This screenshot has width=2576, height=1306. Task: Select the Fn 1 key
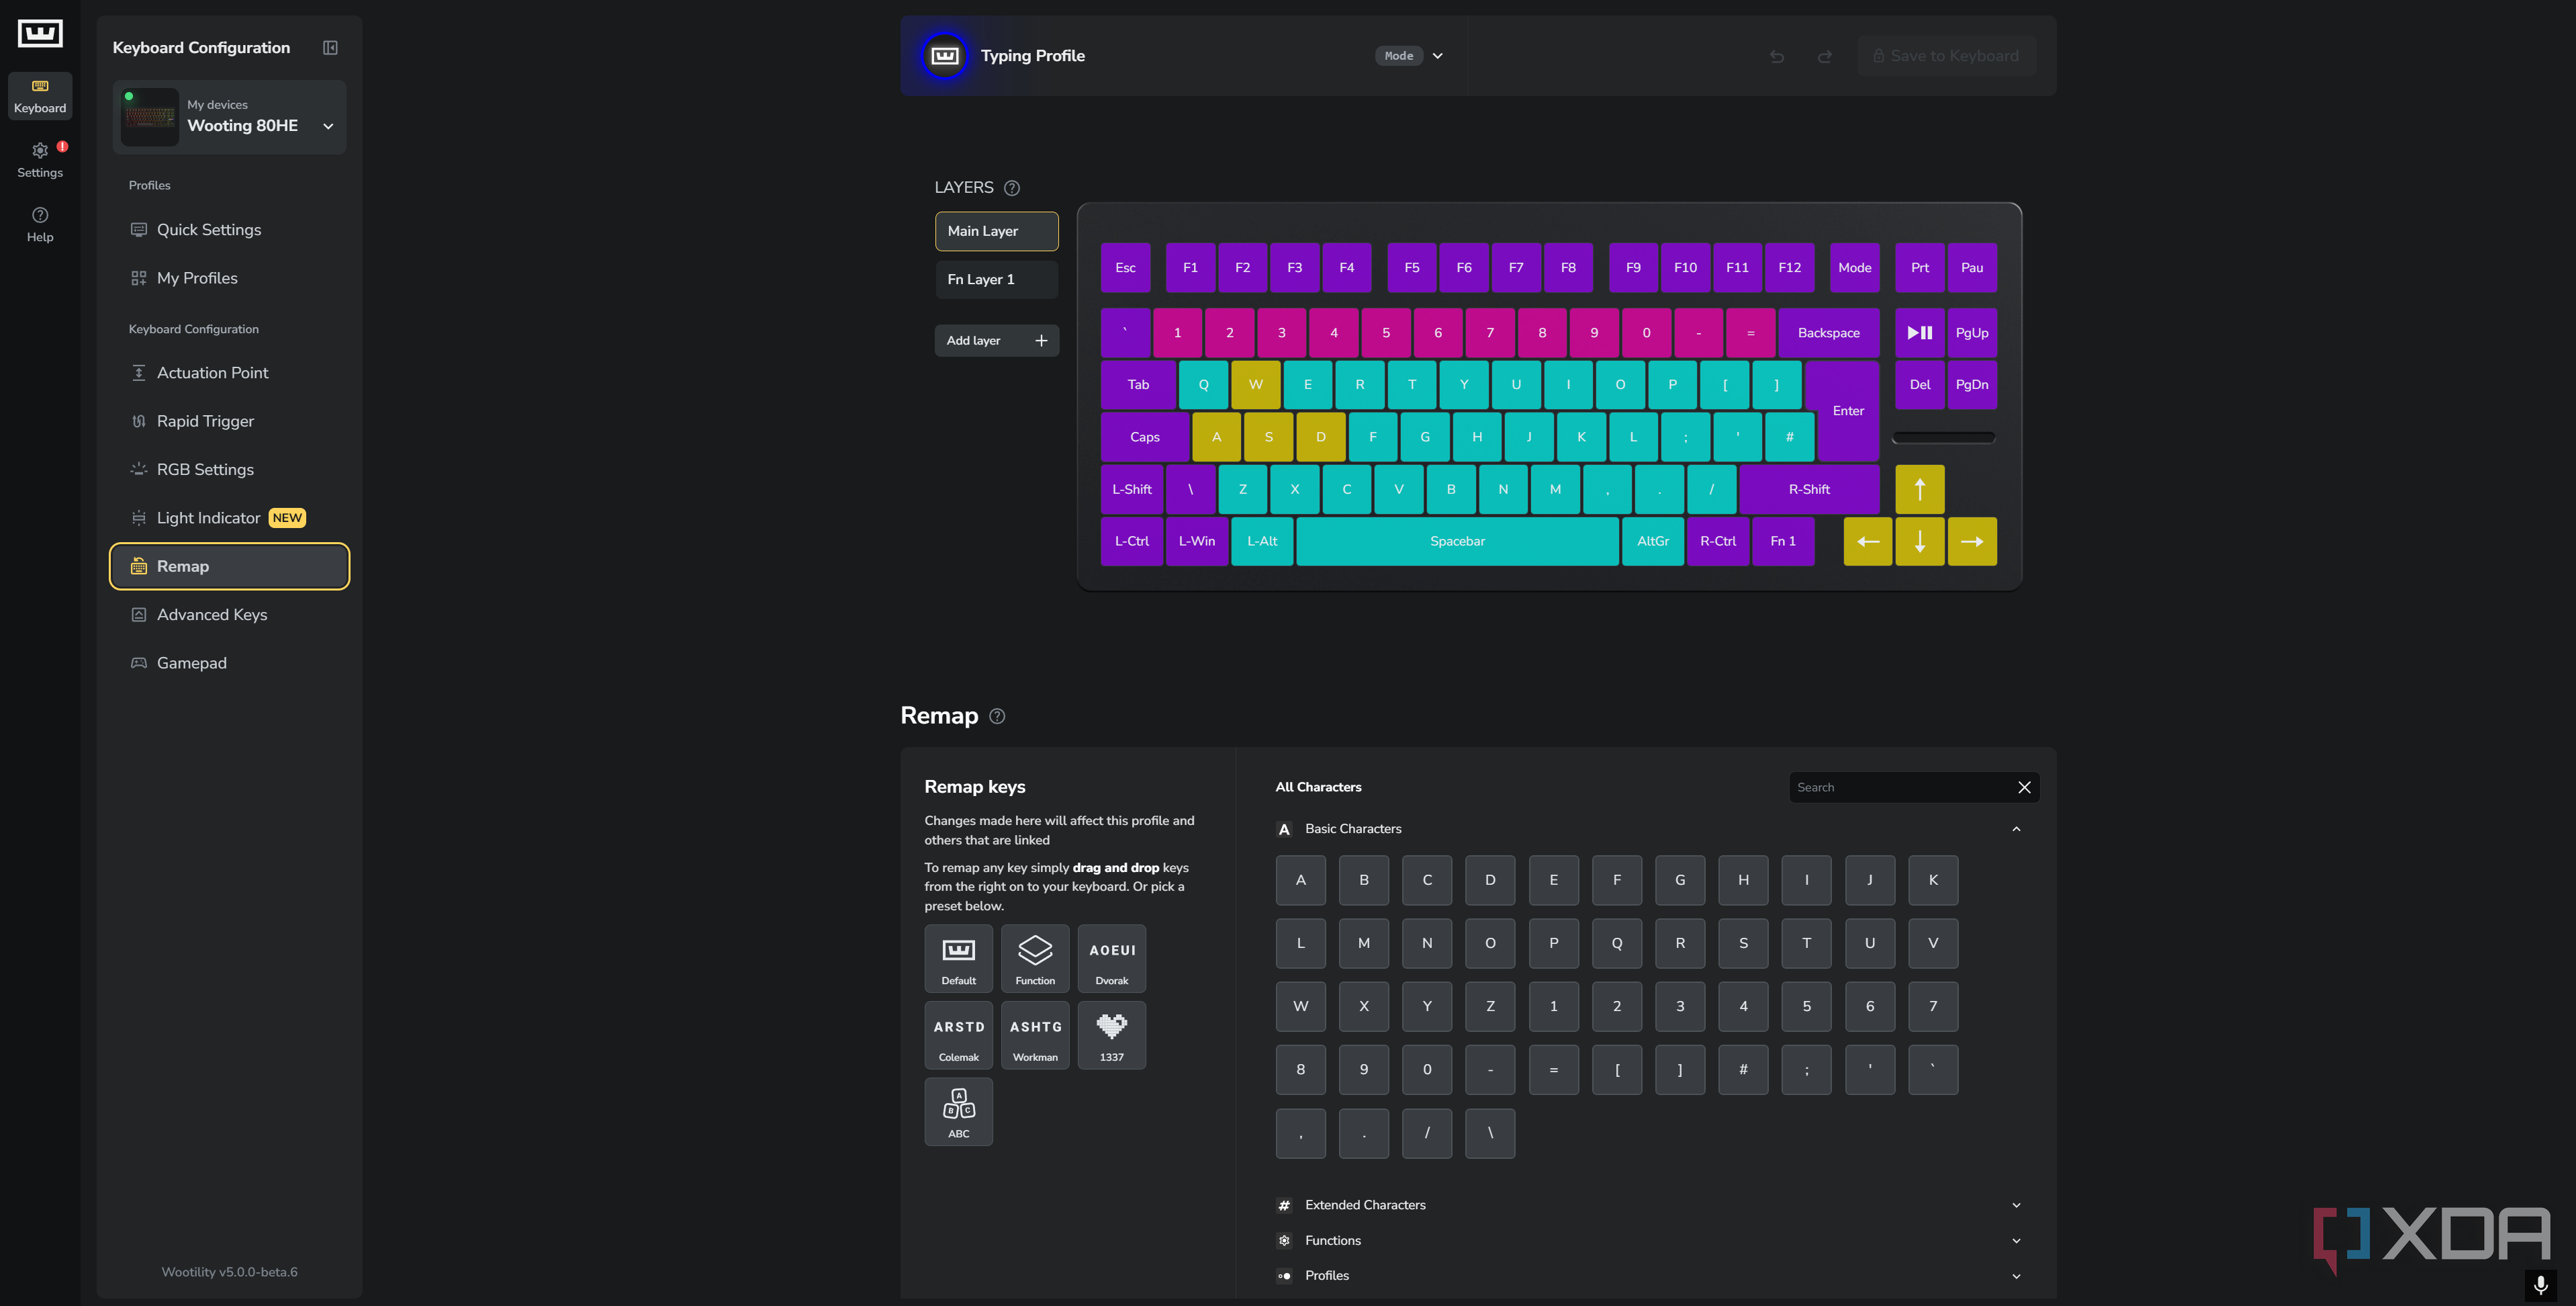tap(1782, 541)
